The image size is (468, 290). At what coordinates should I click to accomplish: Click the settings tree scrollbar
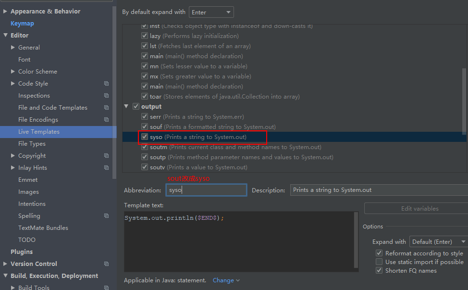point(114,93)
